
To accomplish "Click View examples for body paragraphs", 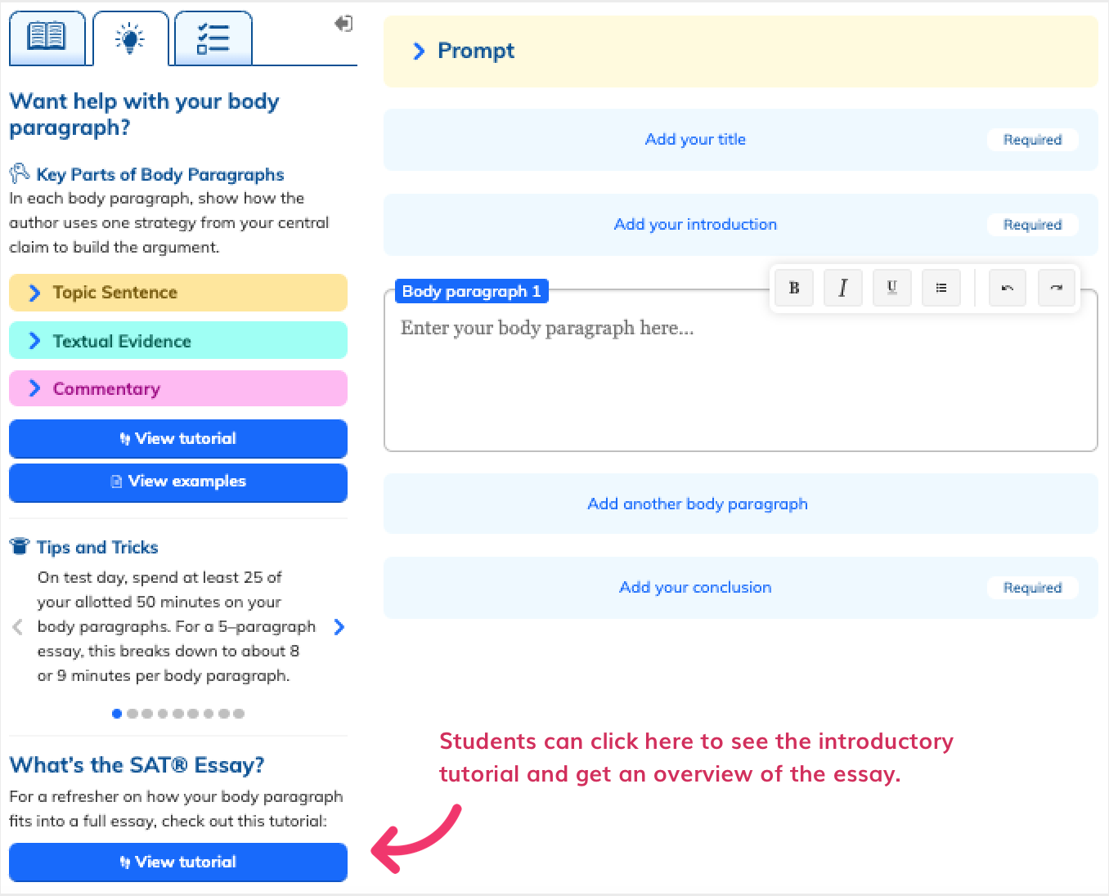I will pyautogui.click(x=177, y=482).
